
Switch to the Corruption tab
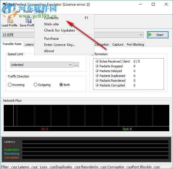point(102,45)
